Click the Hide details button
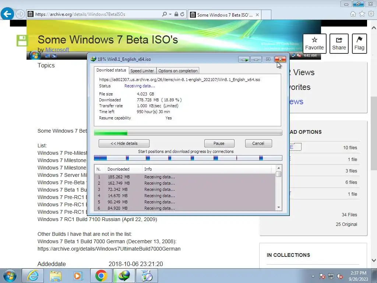The height and width of the screenshot is (283, 377). point(124,143)
